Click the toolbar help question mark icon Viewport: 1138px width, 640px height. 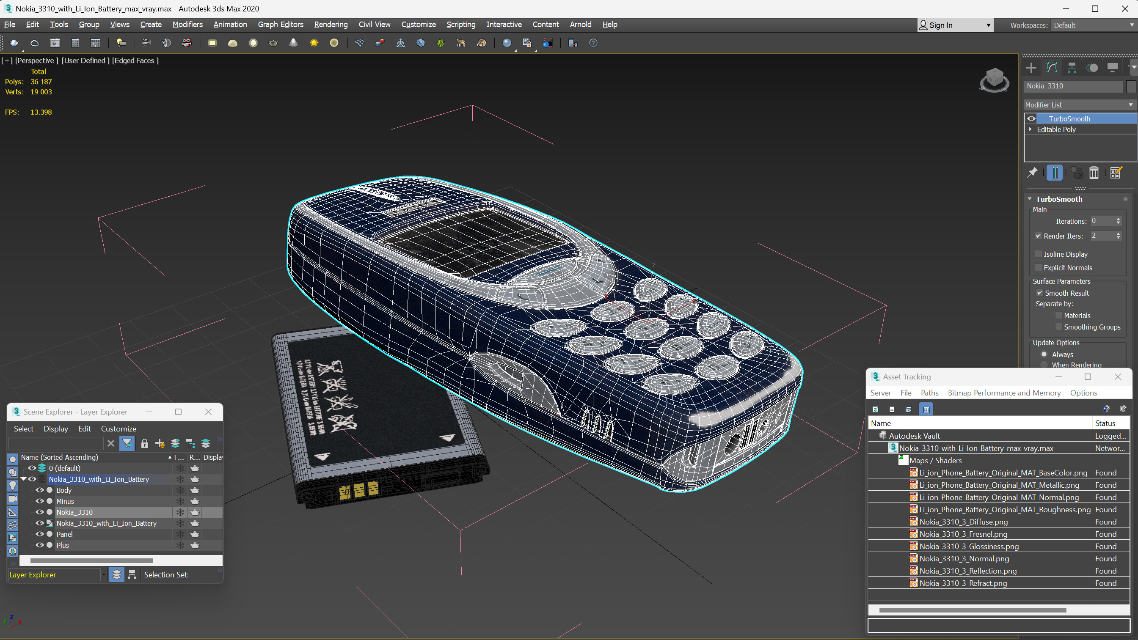tap(593, 43)
